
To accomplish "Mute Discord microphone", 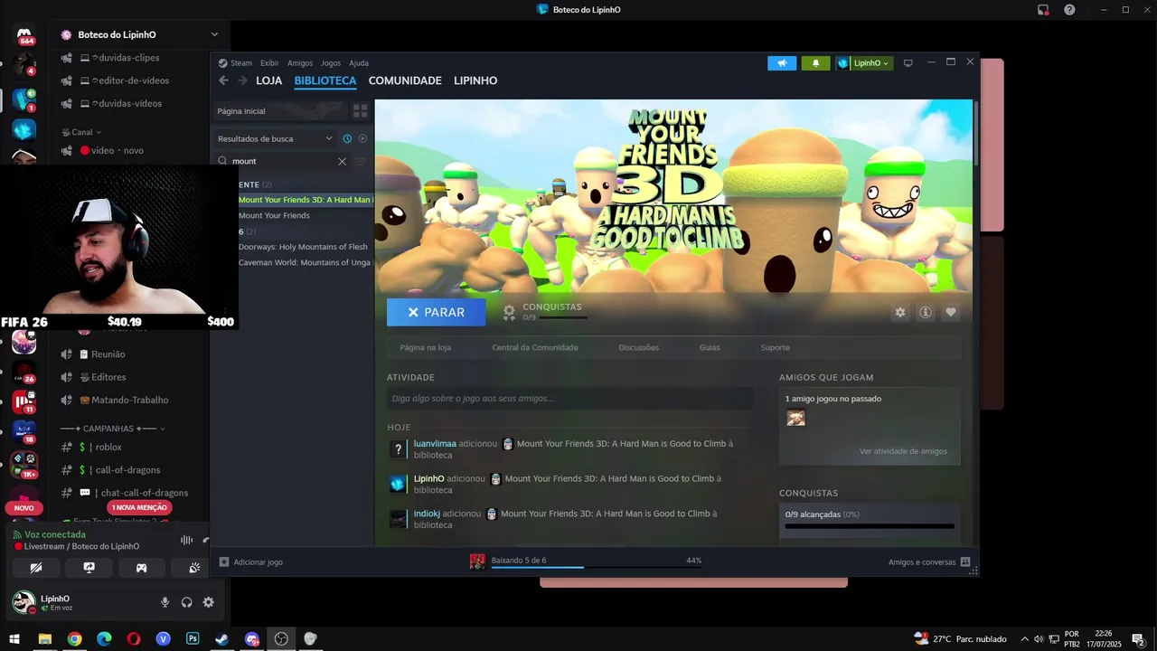I will tap(165, 602).
